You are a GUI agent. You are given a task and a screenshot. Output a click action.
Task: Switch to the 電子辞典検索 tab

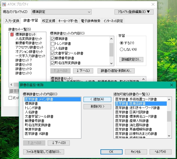(91, 21)
